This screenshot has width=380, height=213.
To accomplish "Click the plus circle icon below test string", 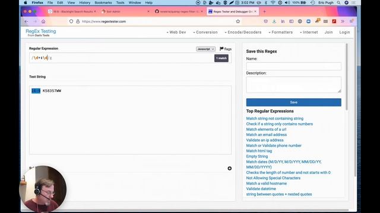I will tap(230, 168).
